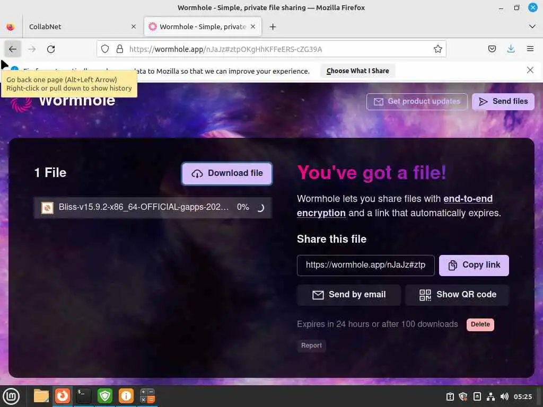List all tabs with the chevron
The width and height of the screenshot is (543, 407).
coord(532,26)
